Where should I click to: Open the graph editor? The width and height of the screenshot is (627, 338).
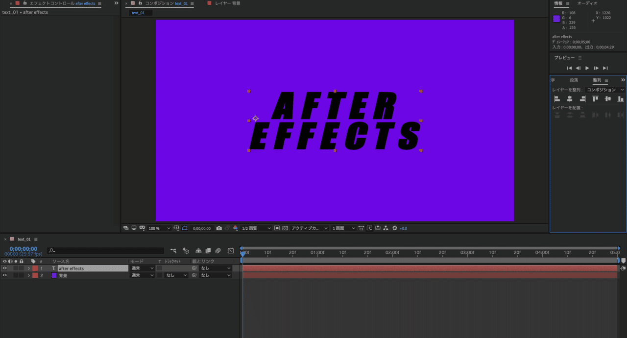231,251
